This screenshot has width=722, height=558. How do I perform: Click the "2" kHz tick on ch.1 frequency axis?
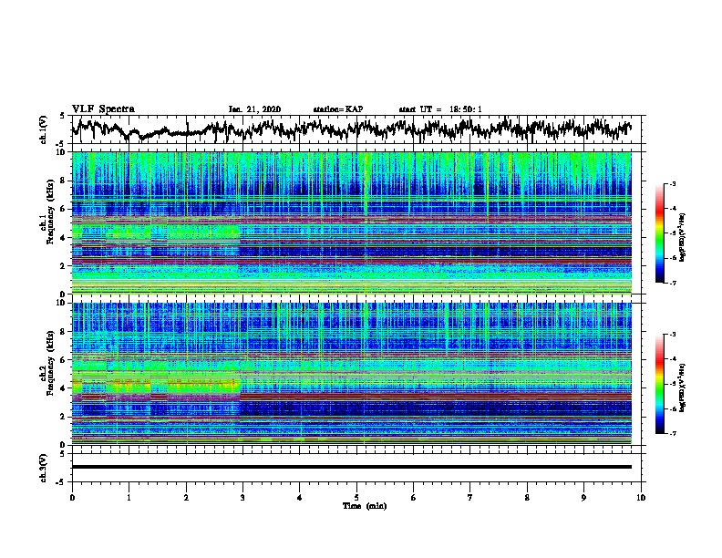pos(63,266)
